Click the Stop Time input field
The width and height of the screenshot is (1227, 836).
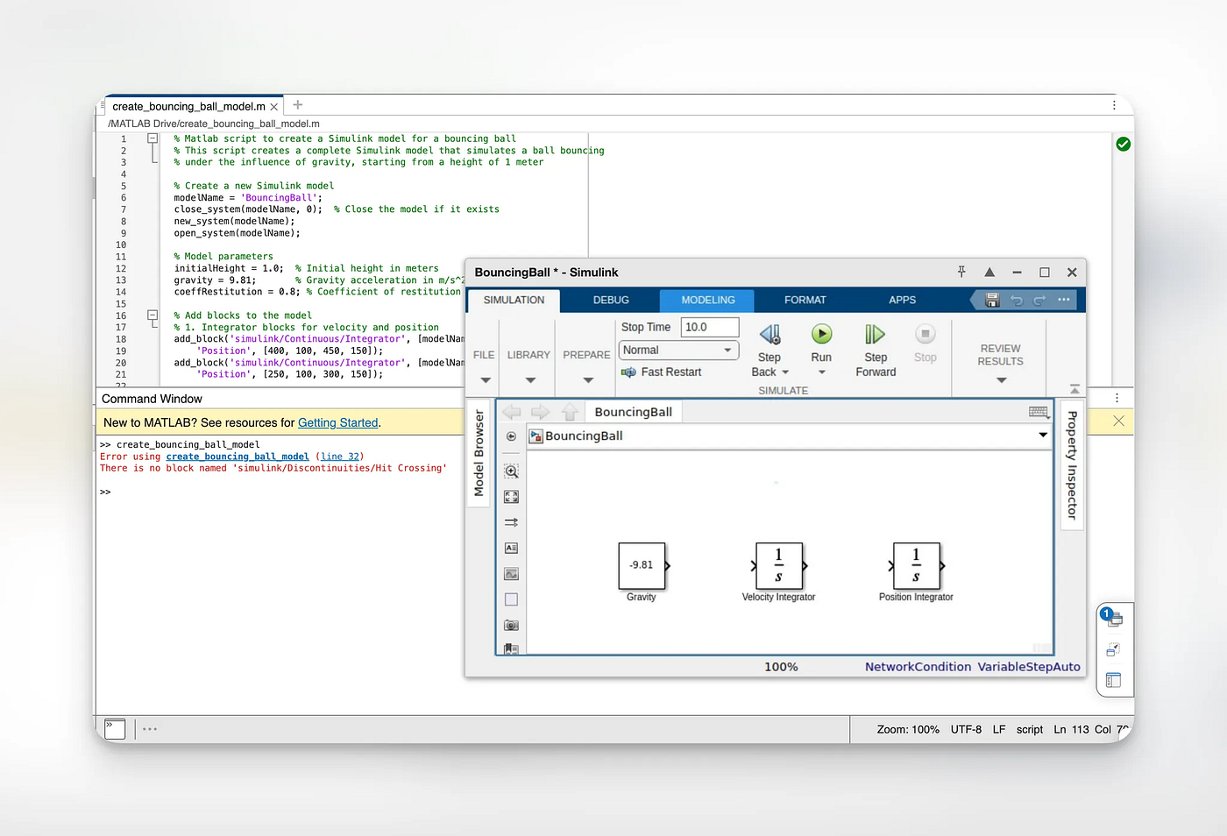[x=710, y=327]
